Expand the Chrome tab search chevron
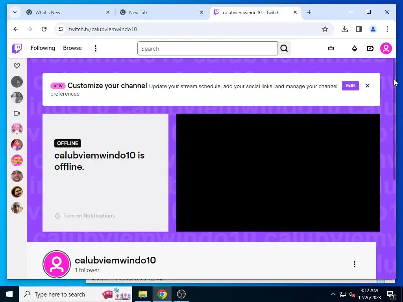403x302 pixels. point(15,12)
